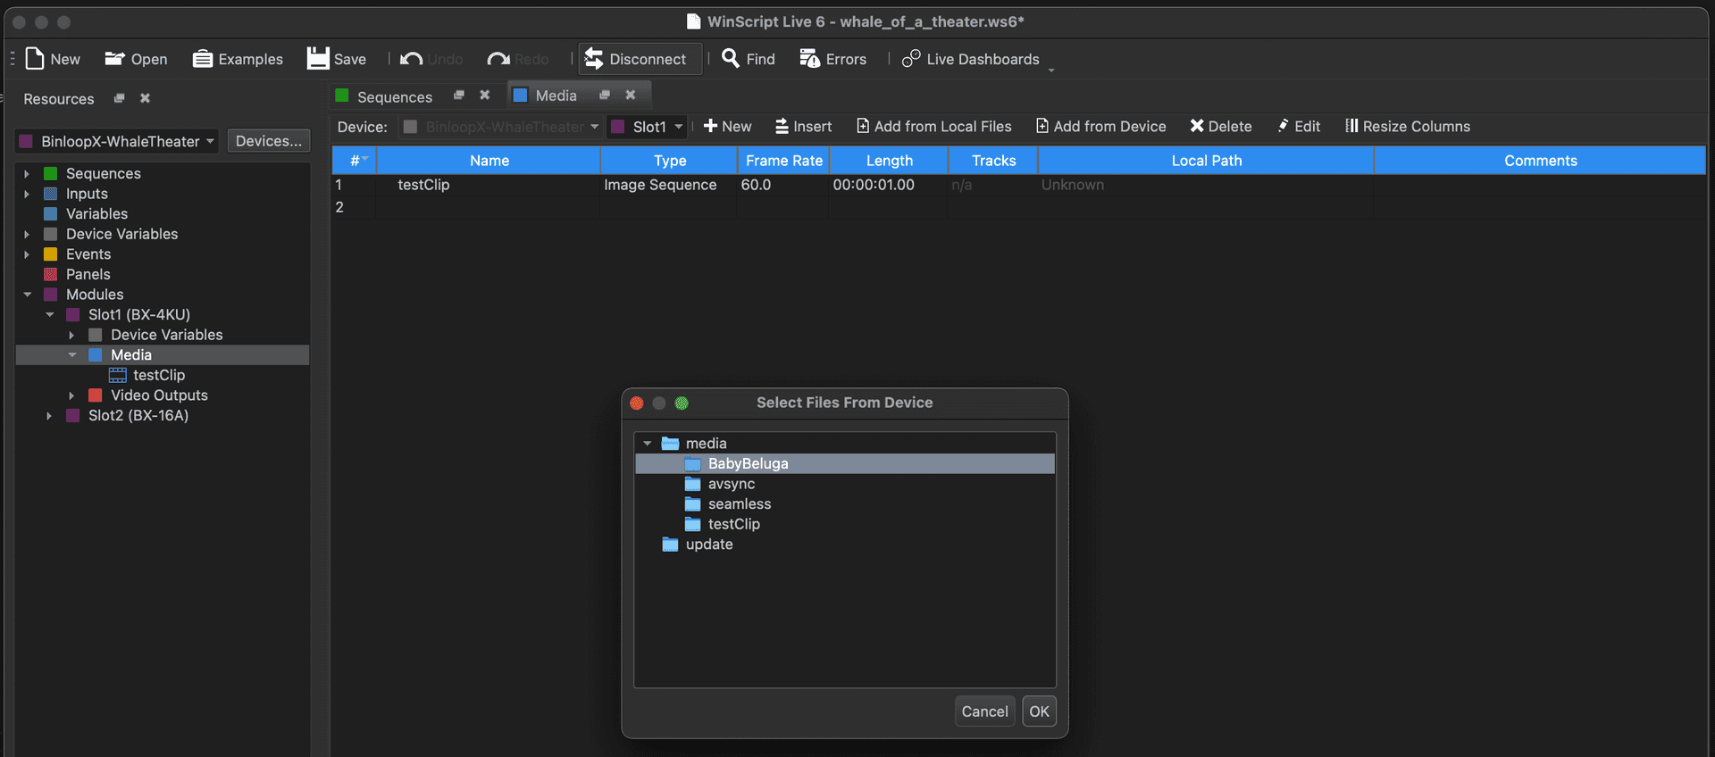This screenshot has width=1715, height=757.
Task: Click Add from Local Files
Action: pyautogui.click(x=933, y=127)
